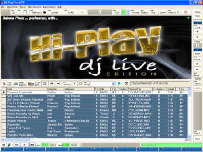Screen dimensions: 203x152
Task: Click the red circular icon in top toolbar
Action: point(186,12)
